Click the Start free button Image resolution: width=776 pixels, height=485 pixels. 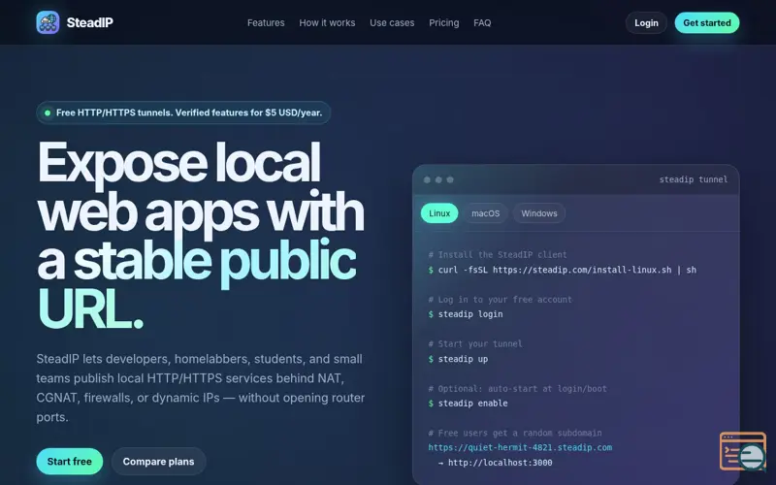(69, 462)
